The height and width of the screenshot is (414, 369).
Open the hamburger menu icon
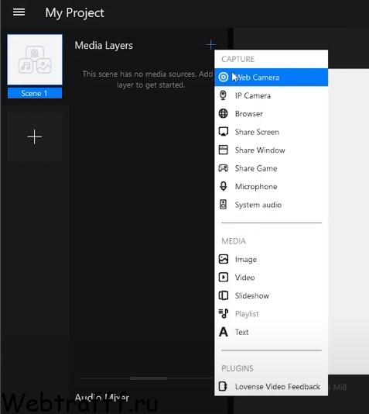click(19, 12)
